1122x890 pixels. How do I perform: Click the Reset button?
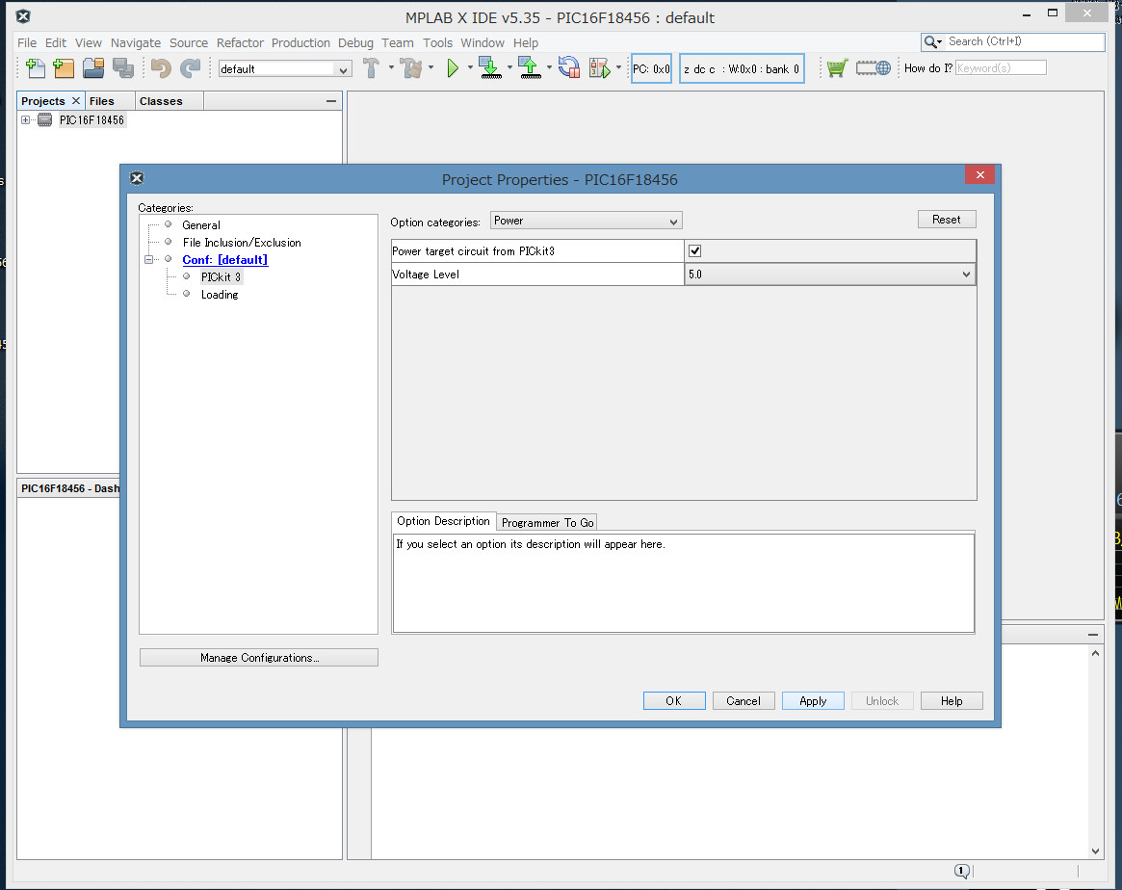click(947, 220)
